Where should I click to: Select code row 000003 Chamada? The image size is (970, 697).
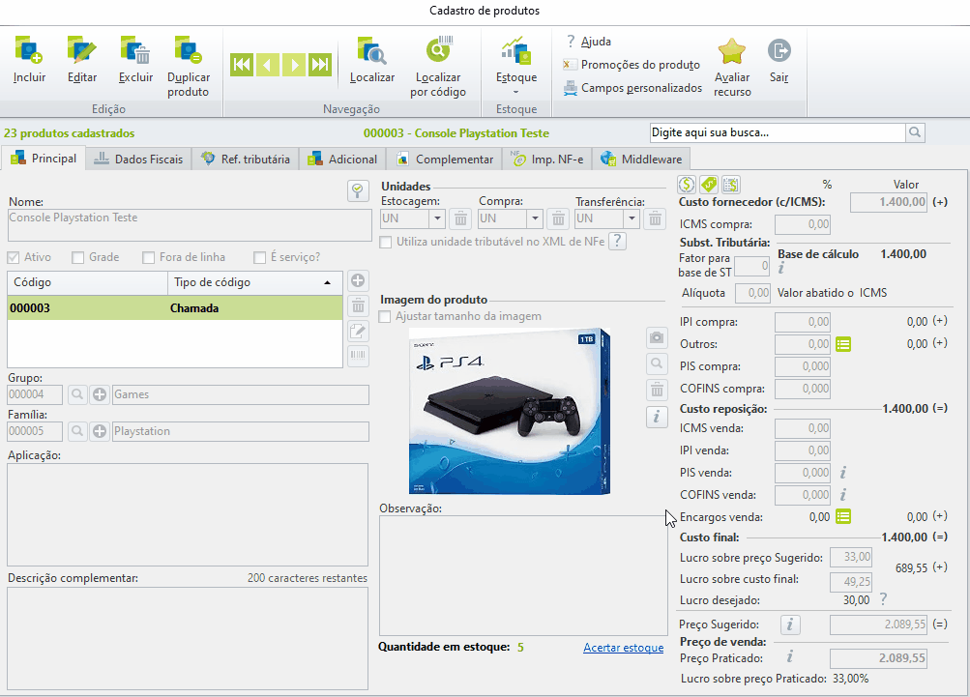pos(175,308)
